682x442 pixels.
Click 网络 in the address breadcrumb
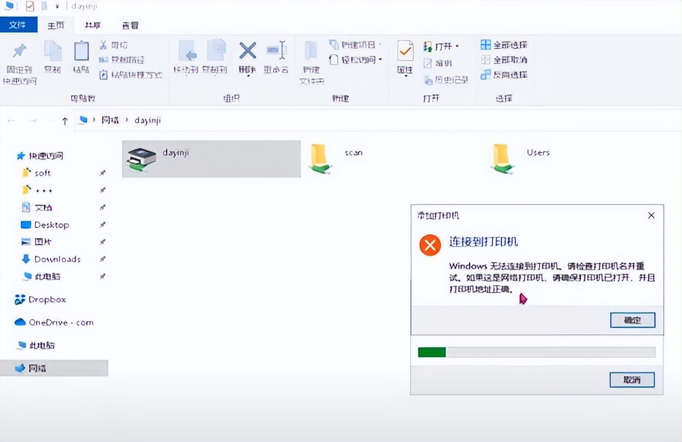point(110,120)
